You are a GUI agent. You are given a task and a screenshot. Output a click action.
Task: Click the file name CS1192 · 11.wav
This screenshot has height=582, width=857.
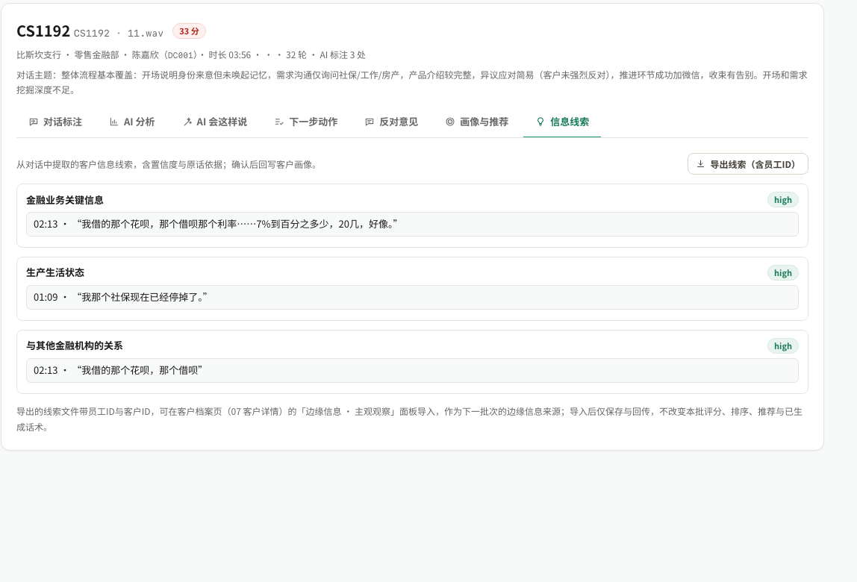coord(118,34)
